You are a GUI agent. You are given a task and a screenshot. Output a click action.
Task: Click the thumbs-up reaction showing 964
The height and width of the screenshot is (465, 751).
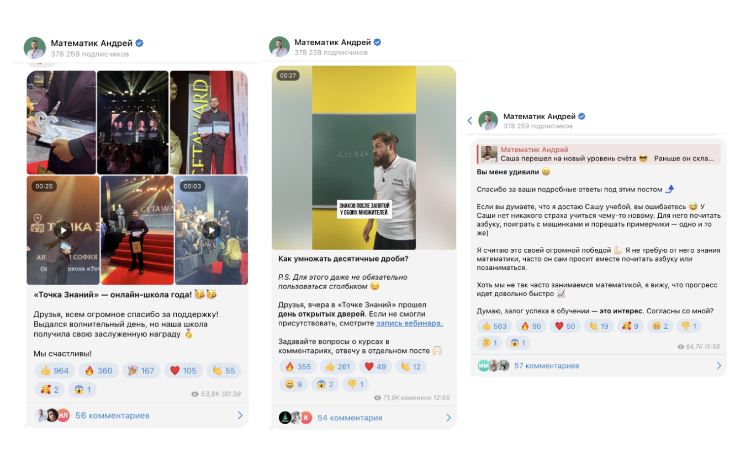click(55, 371)
